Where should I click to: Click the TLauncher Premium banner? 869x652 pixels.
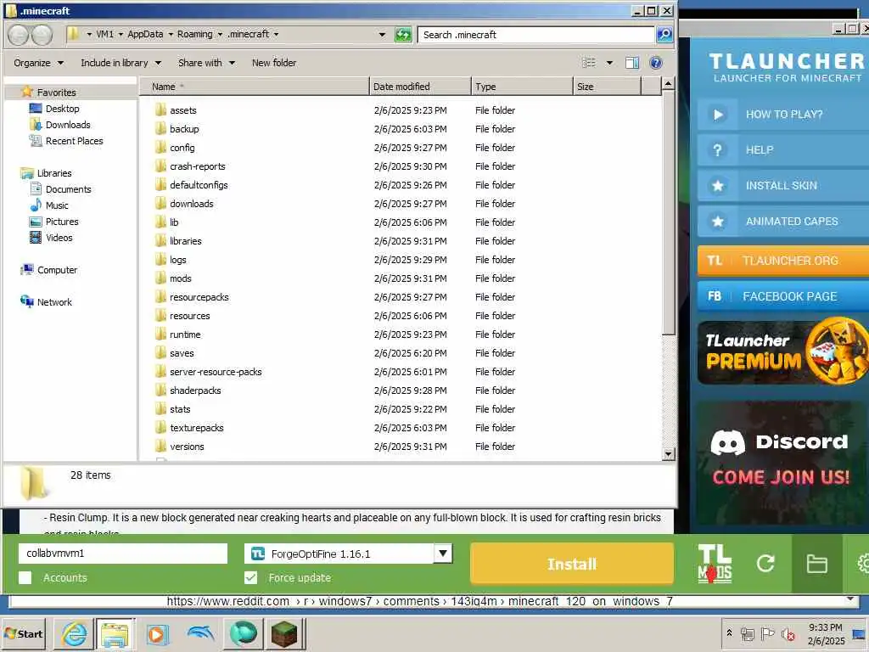782,351
